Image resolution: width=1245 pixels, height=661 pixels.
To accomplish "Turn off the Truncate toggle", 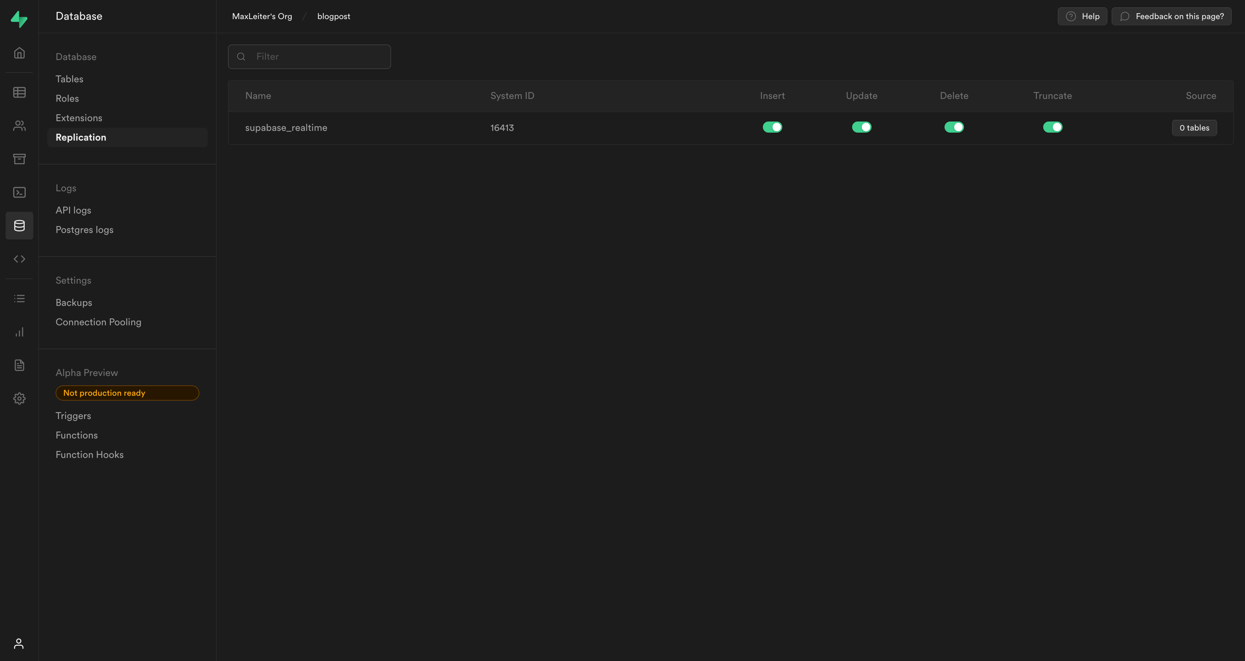I will click(x=1053, y=127).
